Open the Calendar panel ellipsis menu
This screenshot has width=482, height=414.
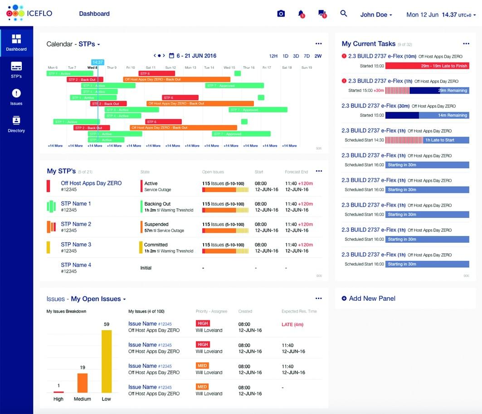[x=319, y=43]
